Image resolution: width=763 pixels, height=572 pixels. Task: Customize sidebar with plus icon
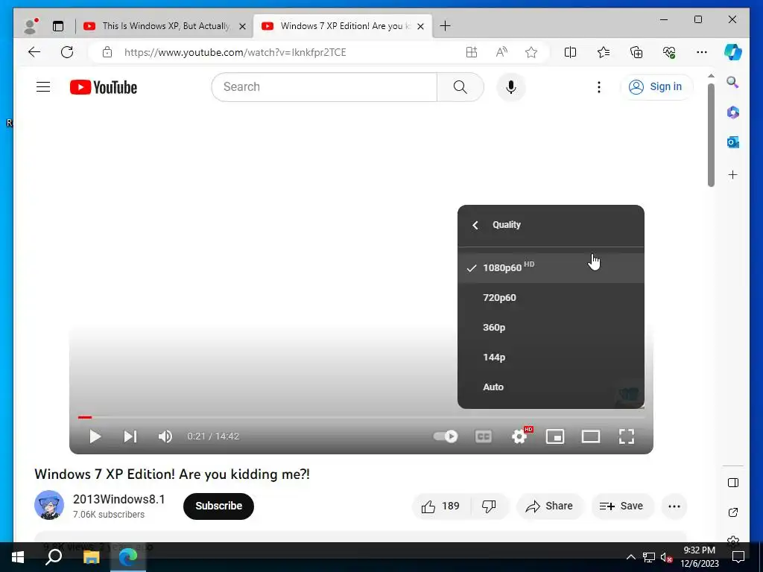pyautogui.click(x=733, y=174)
